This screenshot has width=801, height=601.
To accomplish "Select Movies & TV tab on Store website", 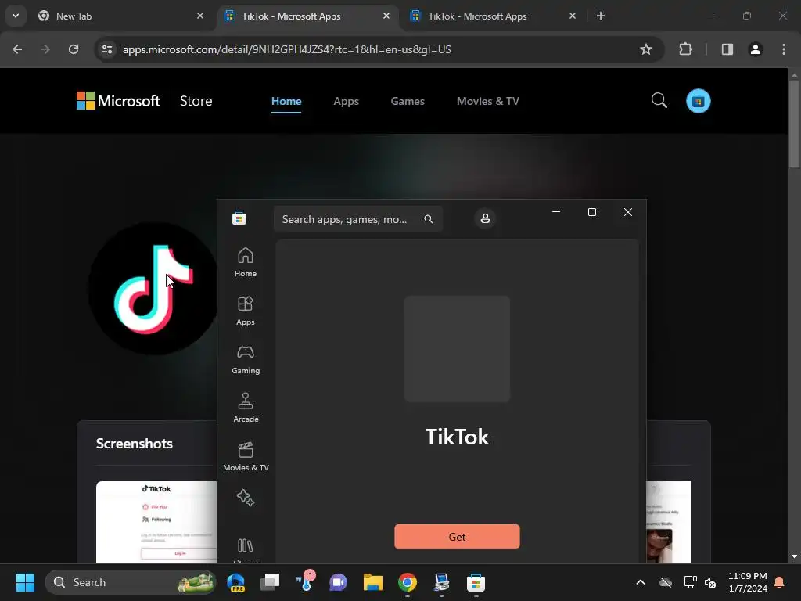I will click(488, 101).
